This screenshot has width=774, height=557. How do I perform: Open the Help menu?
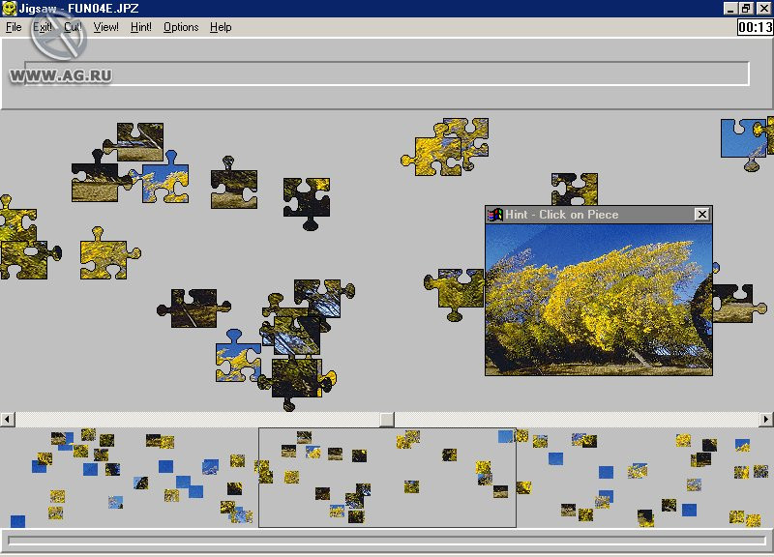[221, 27]
